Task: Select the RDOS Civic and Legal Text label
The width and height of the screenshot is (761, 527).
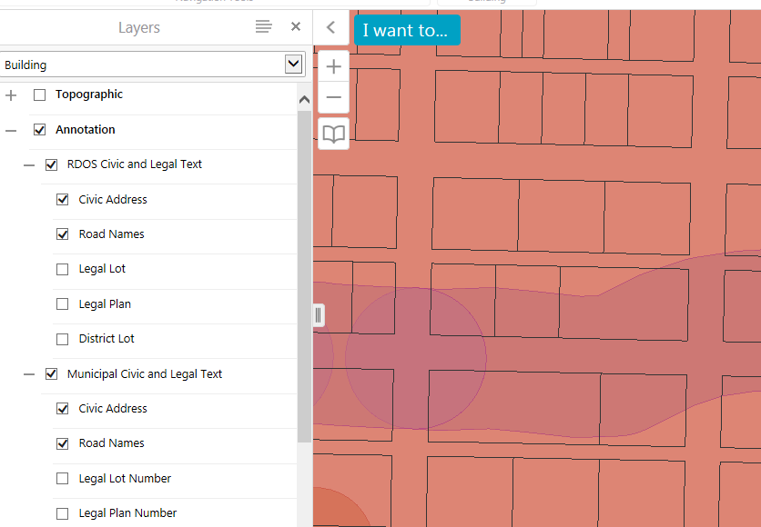Action: click(x=135, y=164)
